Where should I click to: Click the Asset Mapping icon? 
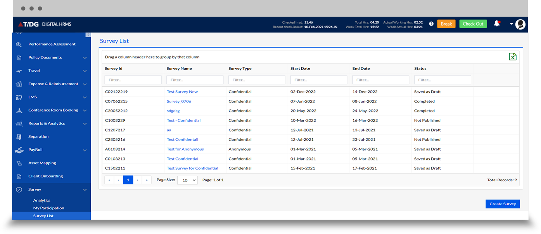click(x=19, y=163)
